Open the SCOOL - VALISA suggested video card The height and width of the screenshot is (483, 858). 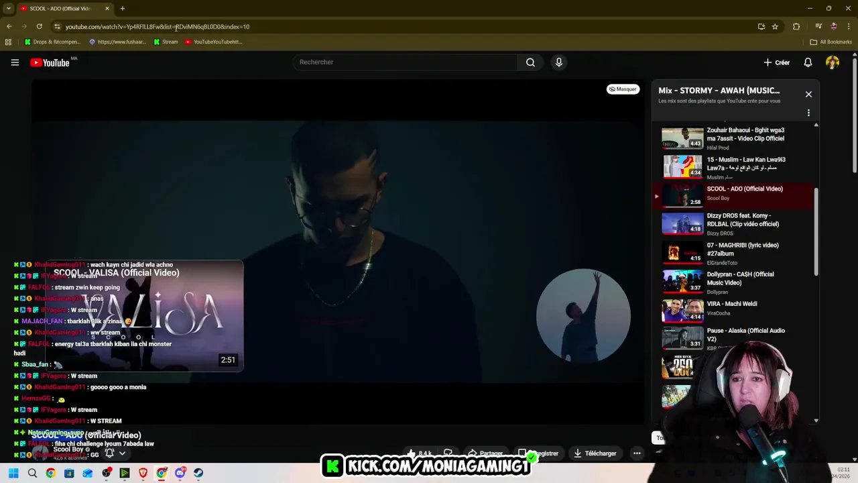pyautogui.click(x=144, y=315)
